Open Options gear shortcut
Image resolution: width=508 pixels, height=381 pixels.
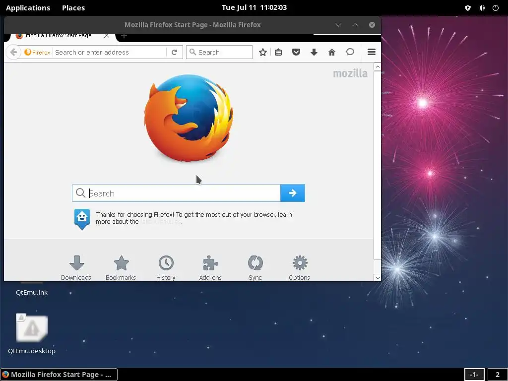pyautogui.click(x=299, y=268)
